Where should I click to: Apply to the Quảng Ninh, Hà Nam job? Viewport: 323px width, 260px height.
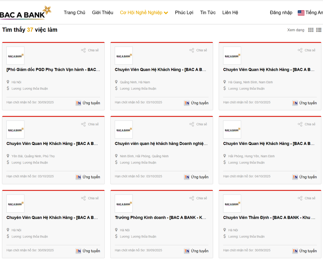196,103
